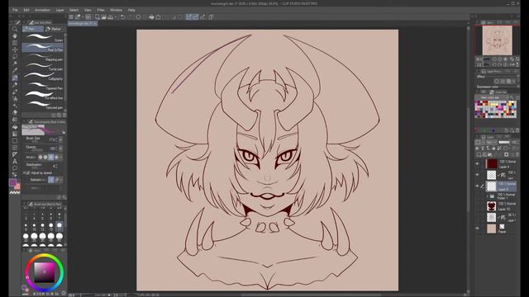Image resolution: width=529 pixels, height=297 pixels.
Task: Choose the Tapered Pen sub tool
Action: (x=42, y=86)
